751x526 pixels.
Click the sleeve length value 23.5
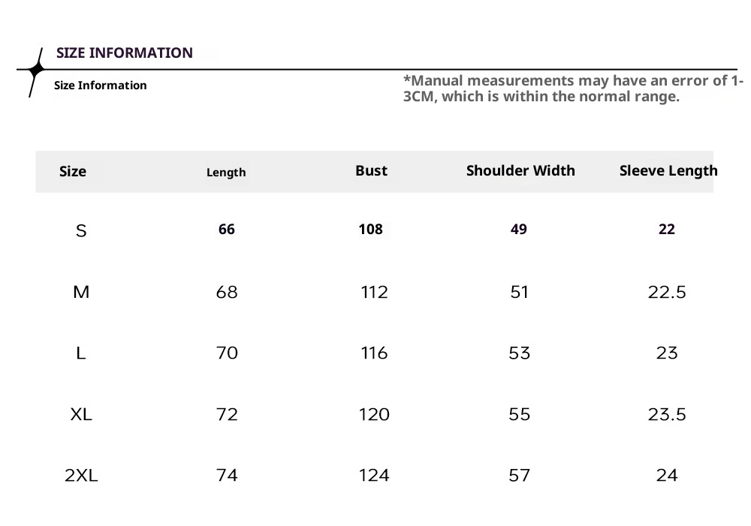(x=667, y=414)
